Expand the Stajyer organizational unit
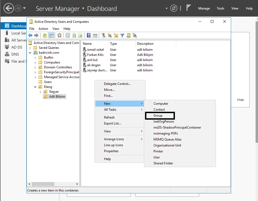 coord(40,92)
